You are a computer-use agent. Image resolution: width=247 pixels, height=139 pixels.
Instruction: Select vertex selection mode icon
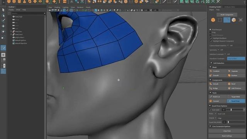[x=220, y=20]
